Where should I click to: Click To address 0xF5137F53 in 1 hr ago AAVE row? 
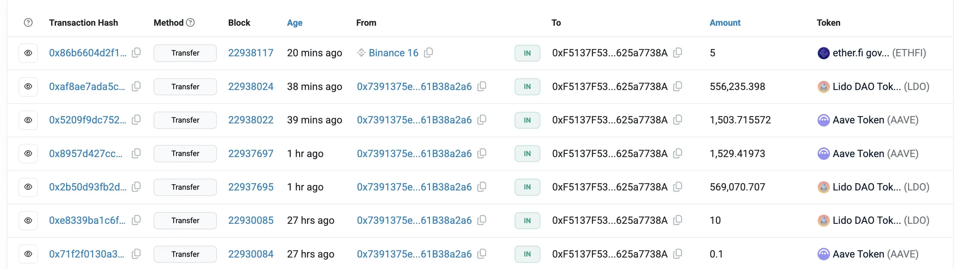pos(610,153)
